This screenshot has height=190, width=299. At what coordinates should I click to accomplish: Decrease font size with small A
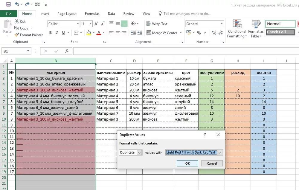point(103,24)
